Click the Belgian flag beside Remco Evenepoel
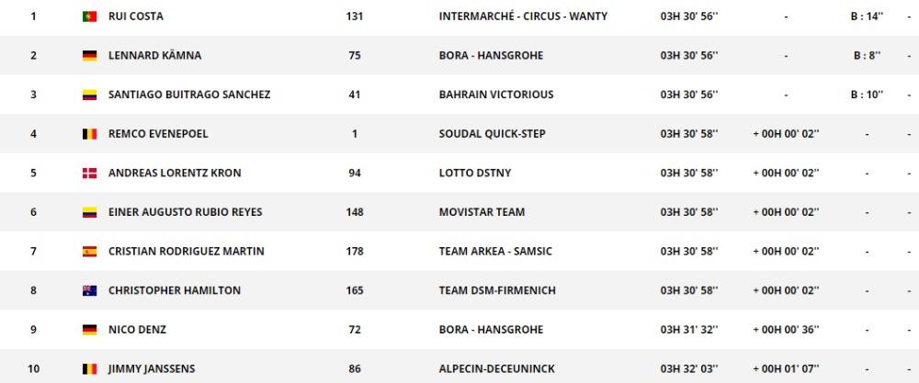 (x=89, y=134)
